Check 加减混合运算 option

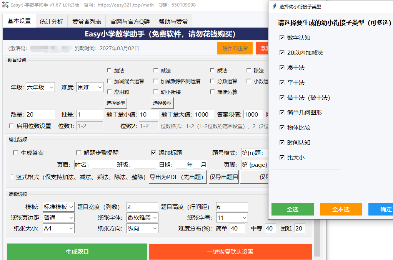point(109,81)
